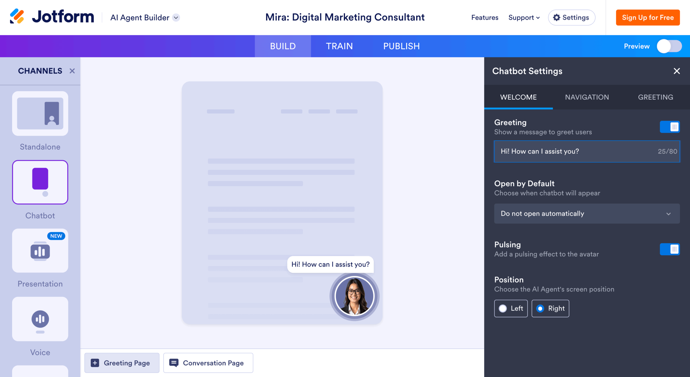Switch to the GREETING settings tab

(x=655, y=97)
